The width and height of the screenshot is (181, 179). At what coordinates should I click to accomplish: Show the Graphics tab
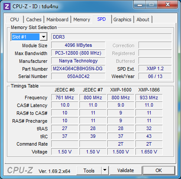pos(122,20)
